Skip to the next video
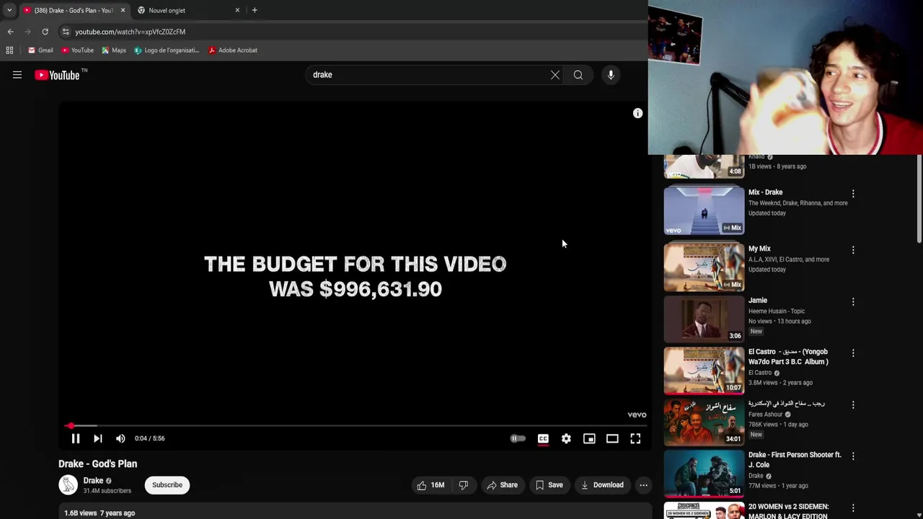923x519 pixels. point(98,438)
